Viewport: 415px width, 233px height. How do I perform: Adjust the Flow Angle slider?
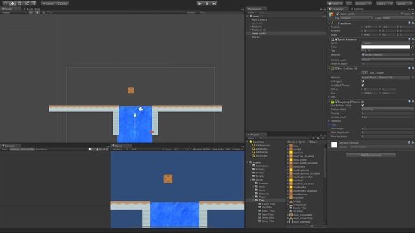[x=387, y=129]
